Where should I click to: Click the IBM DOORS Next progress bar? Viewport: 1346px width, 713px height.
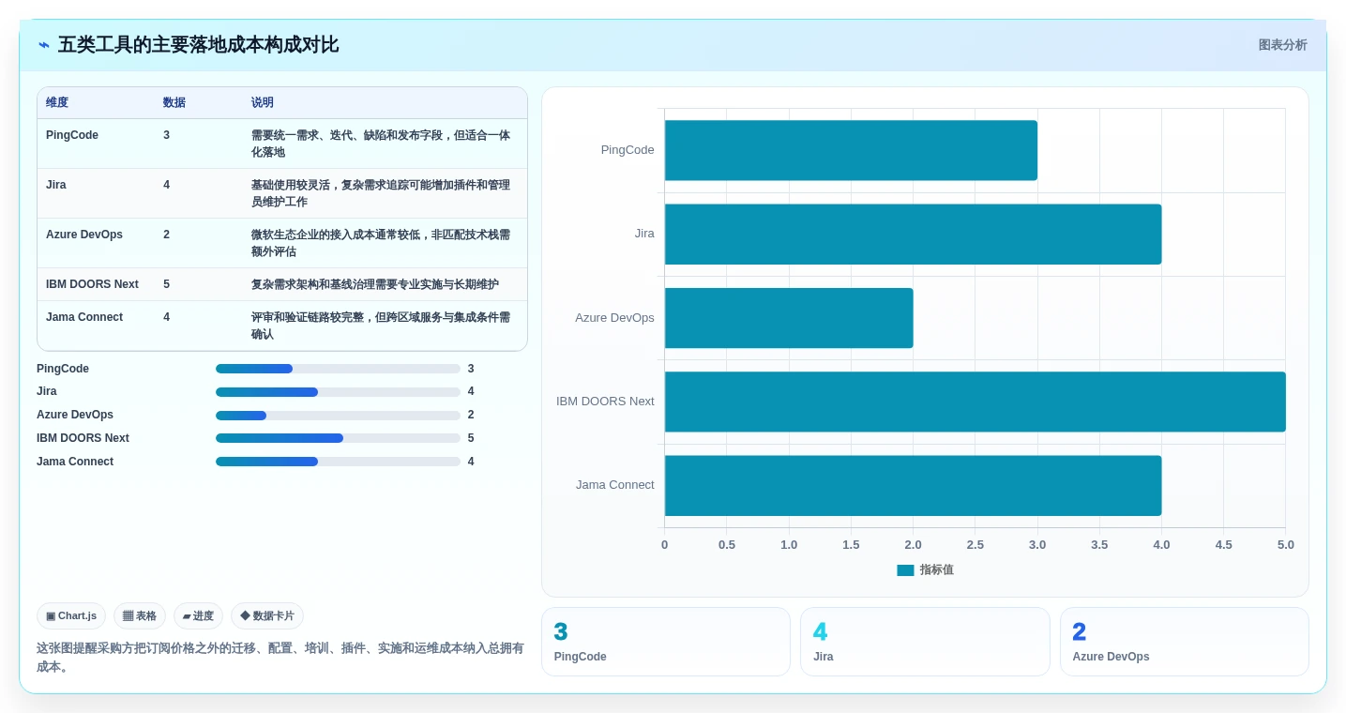338,438
